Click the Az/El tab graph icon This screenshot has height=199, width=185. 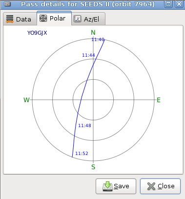coord(77,19)
